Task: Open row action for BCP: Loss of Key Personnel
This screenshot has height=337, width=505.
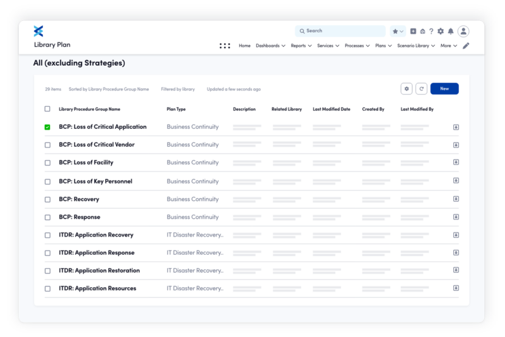Action: 456,180
